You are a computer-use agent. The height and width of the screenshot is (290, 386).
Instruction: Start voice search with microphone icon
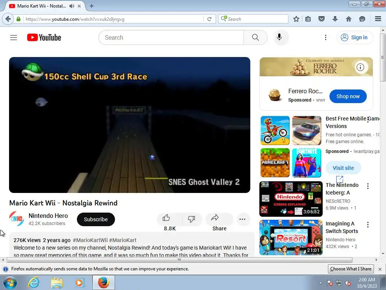click(x=279, y=37)
